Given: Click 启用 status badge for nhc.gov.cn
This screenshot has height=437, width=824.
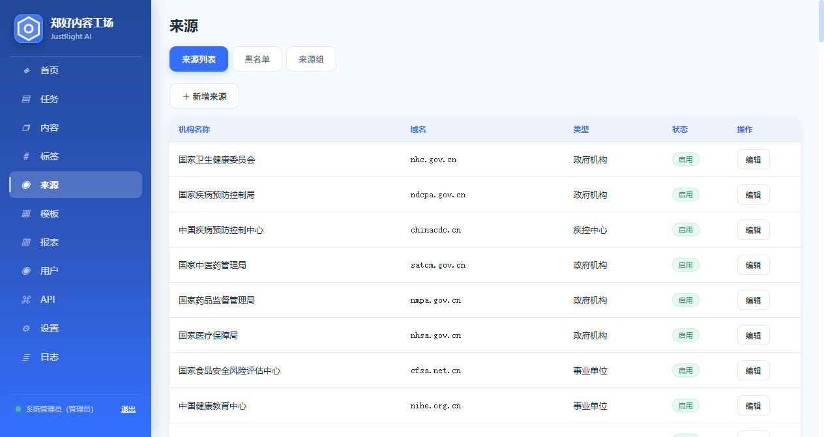Looking at the screenshot, I should (x=686, y=160).
